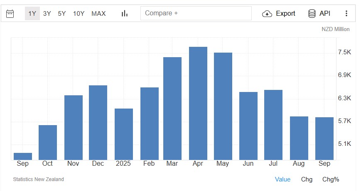Switch to Chg% display option
Viewport: 361px width, 191px height.
tap(331, 179)
